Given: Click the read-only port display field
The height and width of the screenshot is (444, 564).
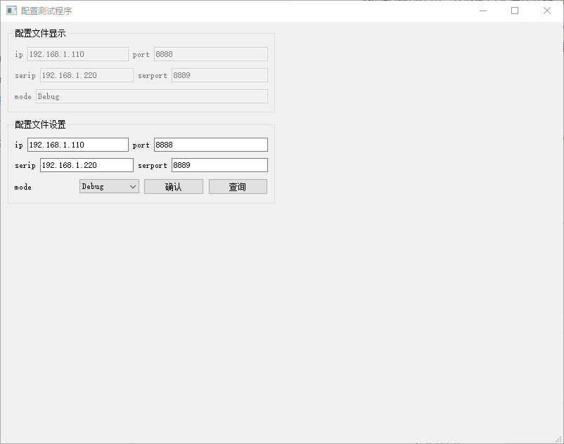Looking at the screenshot, I should 211,54.
